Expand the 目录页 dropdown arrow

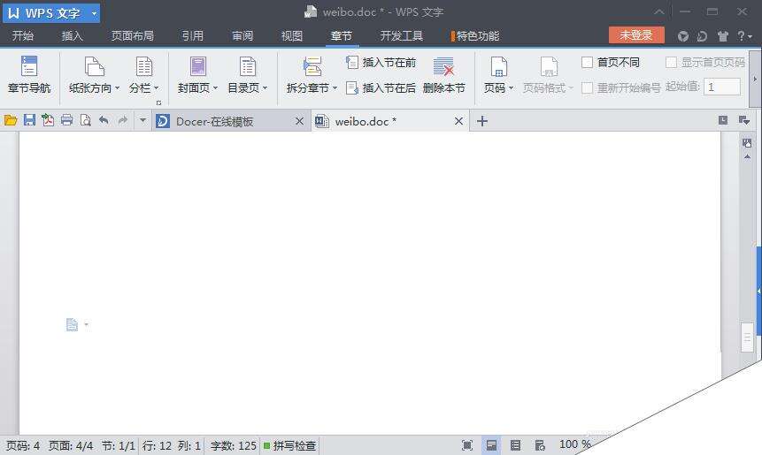[x=265, y=87]
